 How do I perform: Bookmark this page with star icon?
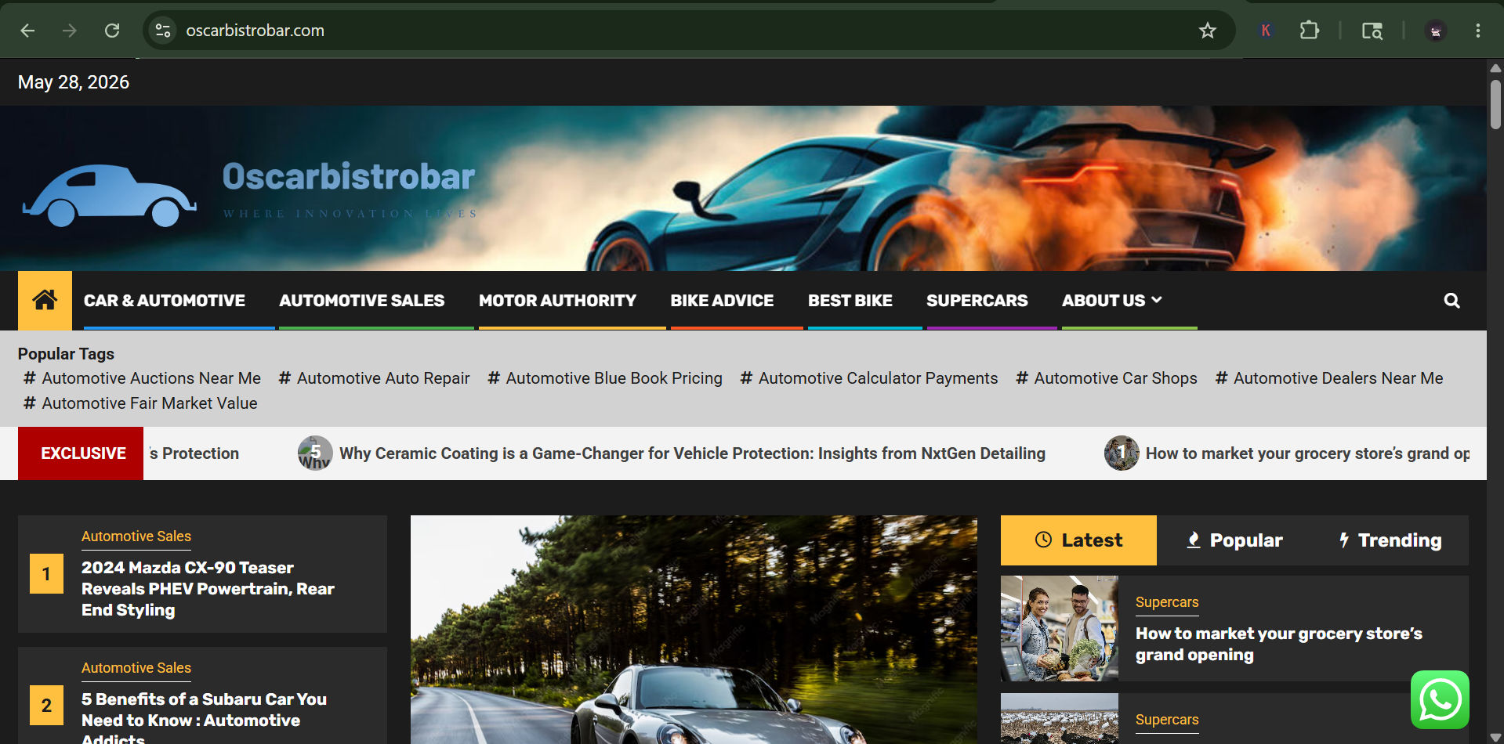1207,31
